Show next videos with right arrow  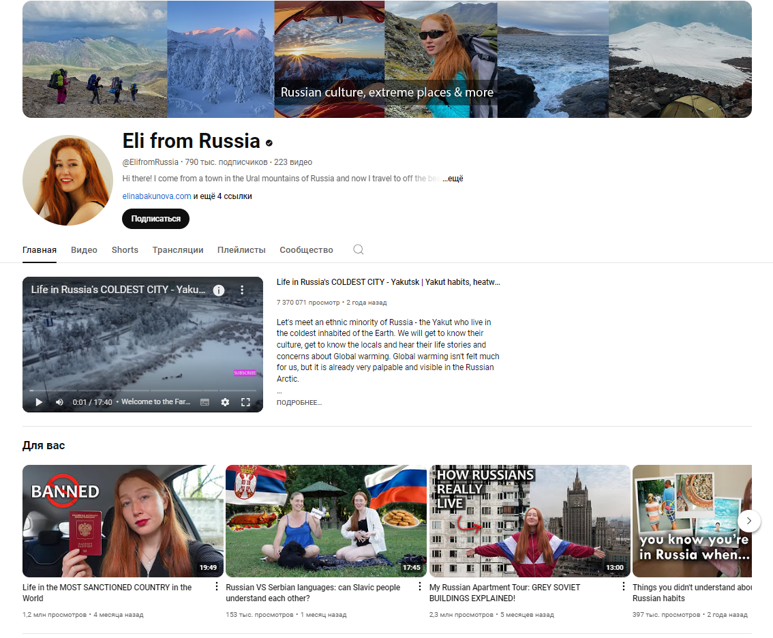(x=749, y=521)
